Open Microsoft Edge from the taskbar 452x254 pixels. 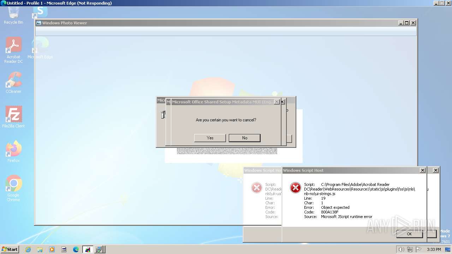click(x=76, y=249)
